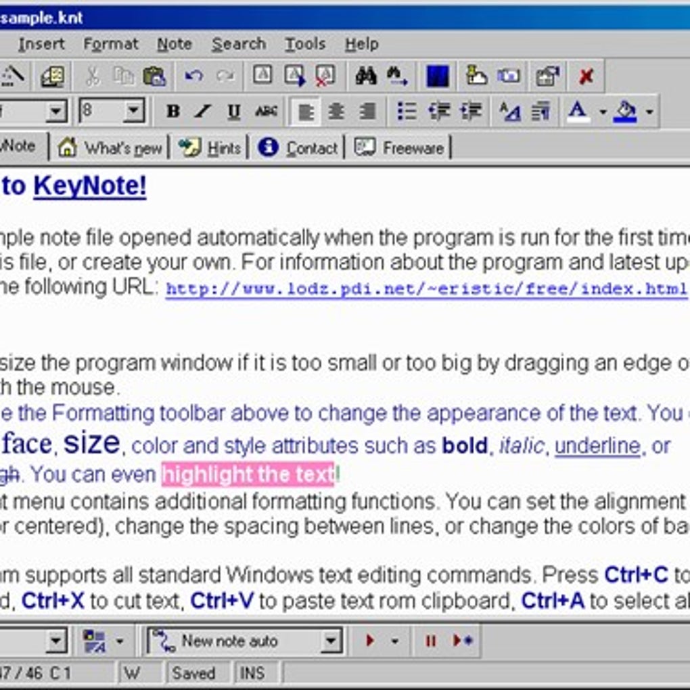The image size is (690, 690).
Task: Open the Tools menu
Action: pos(305,44)
